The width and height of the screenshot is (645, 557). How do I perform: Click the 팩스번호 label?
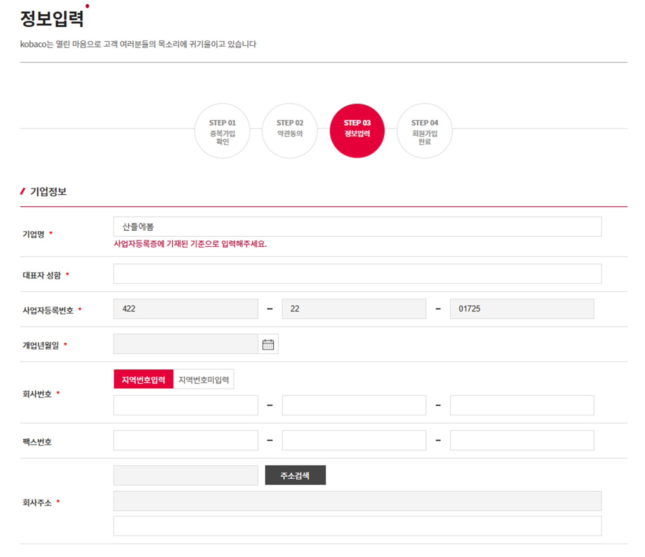[x=37, y=442]
